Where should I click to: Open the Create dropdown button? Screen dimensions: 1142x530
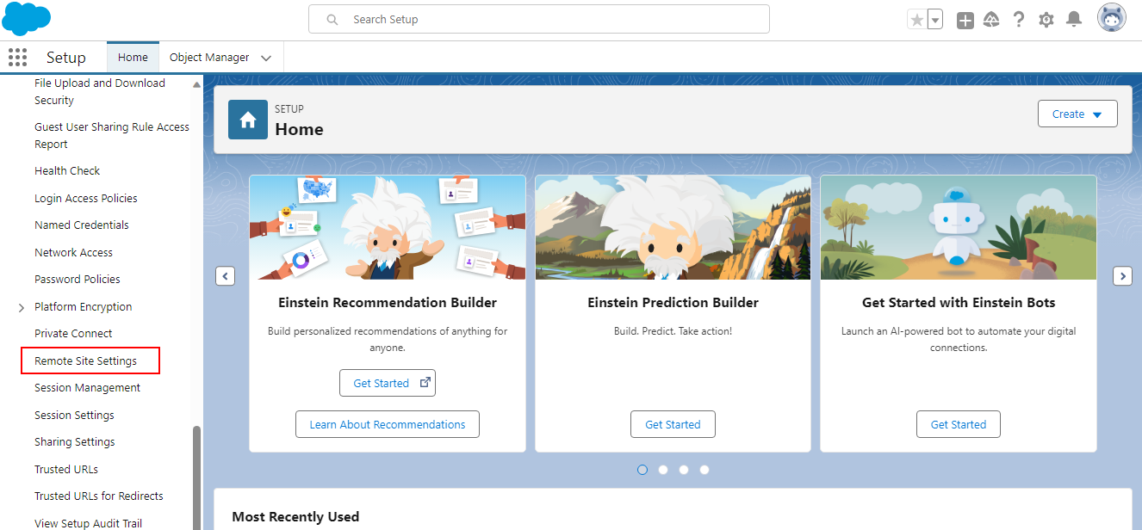[x=1077, y=114]
